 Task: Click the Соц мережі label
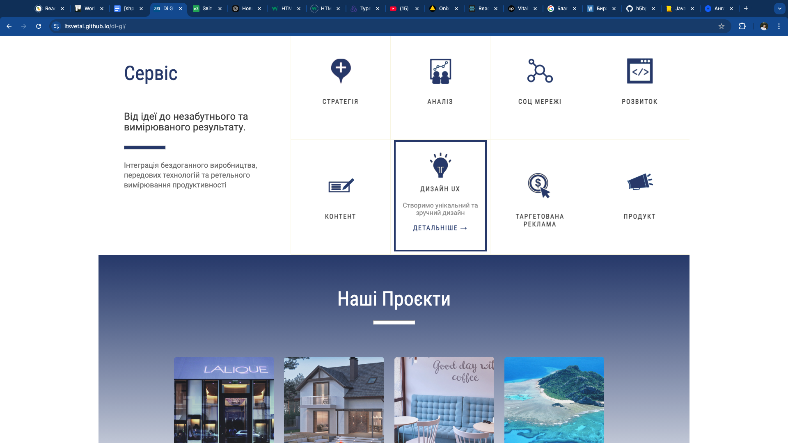click(x=540, y=102)
